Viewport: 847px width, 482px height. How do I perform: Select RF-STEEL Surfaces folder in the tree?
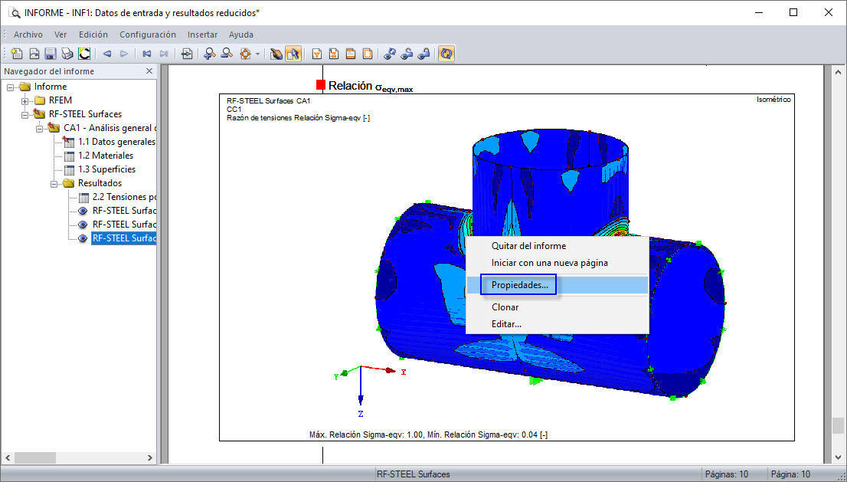click(x=85, y=114)
